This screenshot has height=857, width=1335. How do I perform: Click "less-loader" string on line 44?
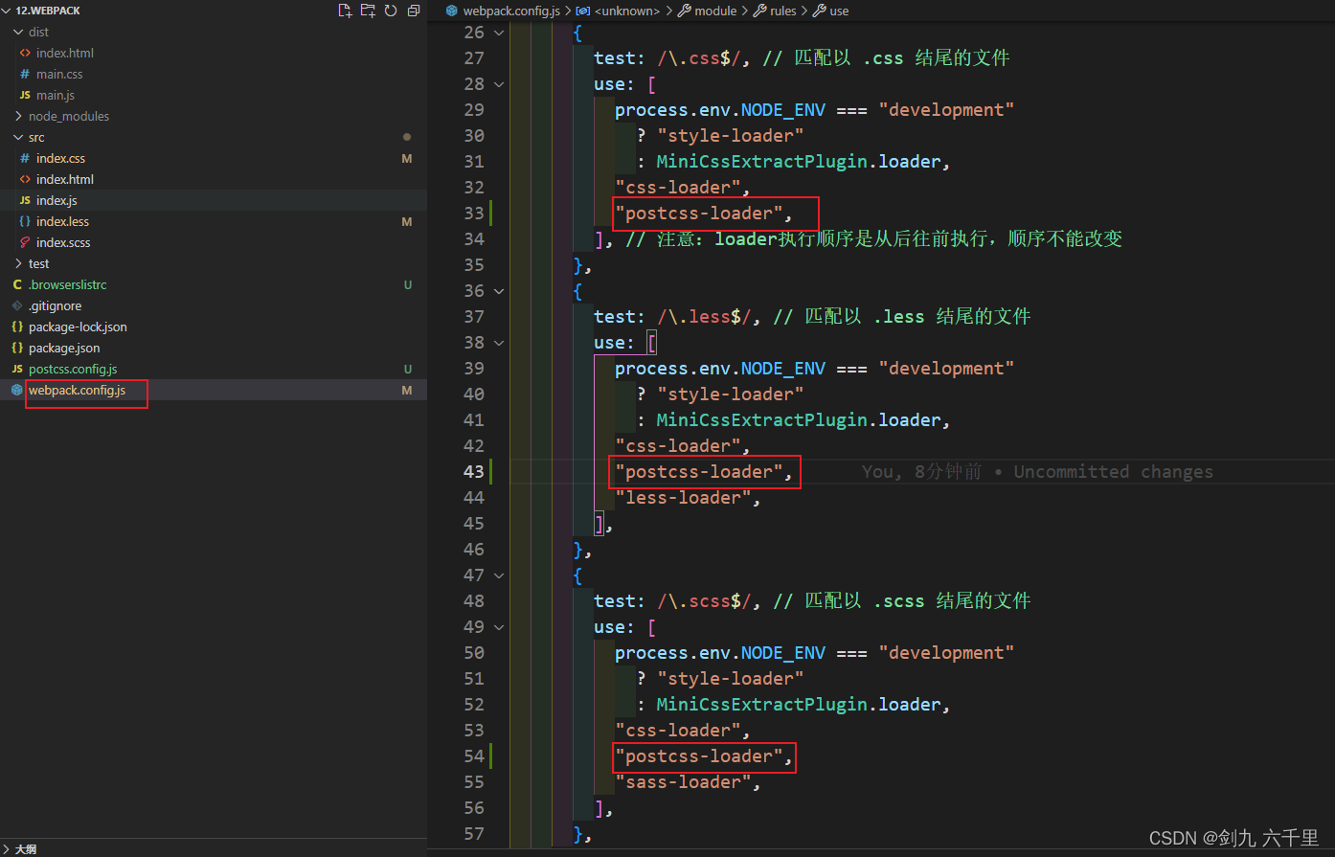[683, 498]
